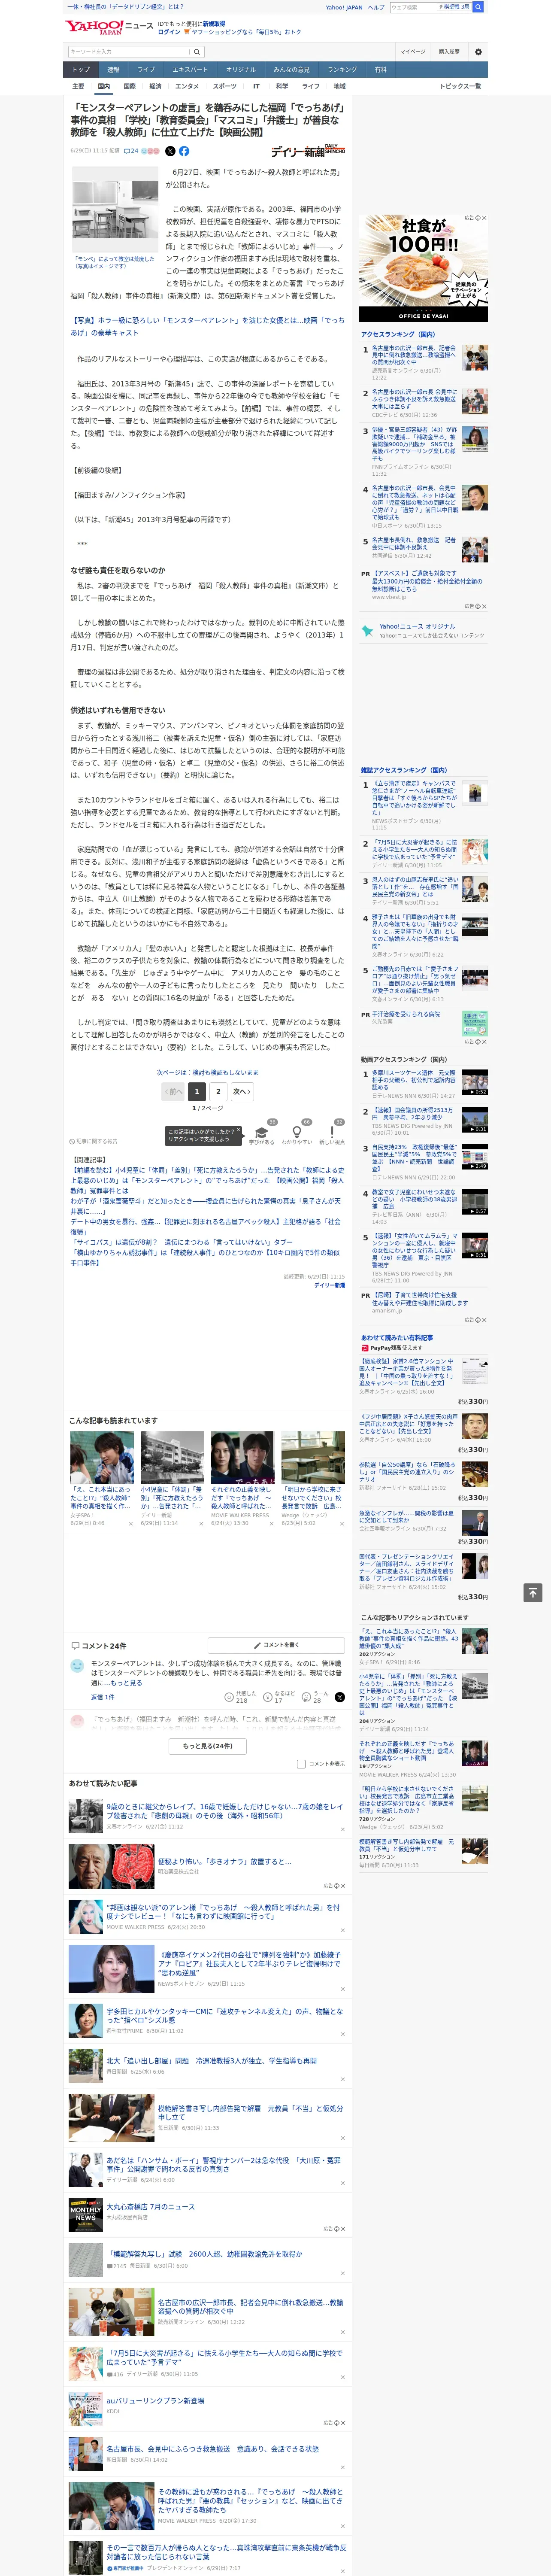Click the 記事に関する報告 report icon link
Image resolution: width=551 pixels, height=2576 pixels.
click(93, 1141)
